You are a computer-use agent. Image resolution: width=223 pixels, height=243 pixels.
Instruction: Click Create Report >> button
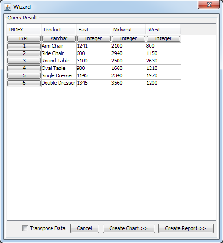(186, 228)
